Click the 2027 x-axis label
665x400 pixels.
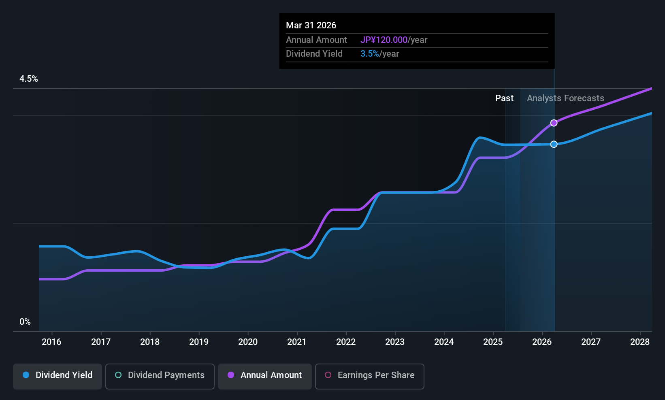coord(591,342)
